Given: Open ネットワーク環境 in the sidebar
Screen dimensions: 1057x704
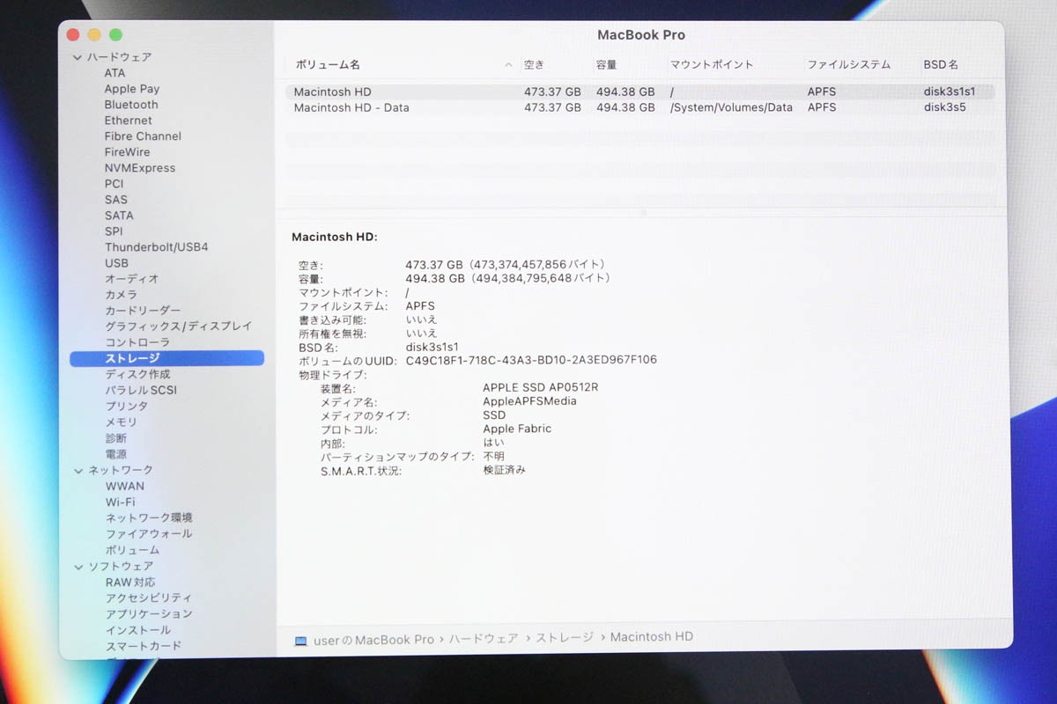Looking at the screenshot, I should point(149,517).
